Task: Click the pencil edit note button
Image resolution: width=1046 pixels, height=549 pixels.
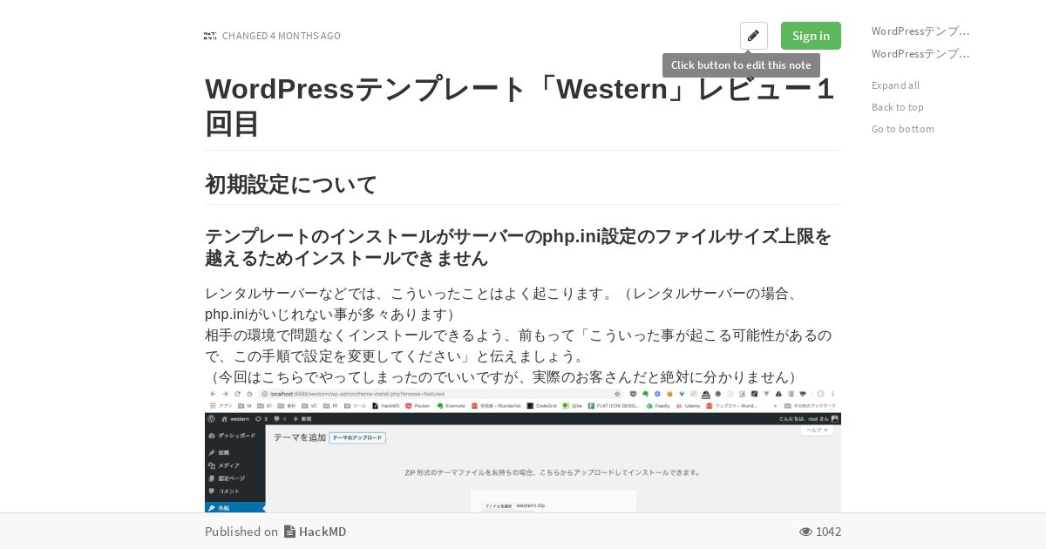Action: [754, 36]
